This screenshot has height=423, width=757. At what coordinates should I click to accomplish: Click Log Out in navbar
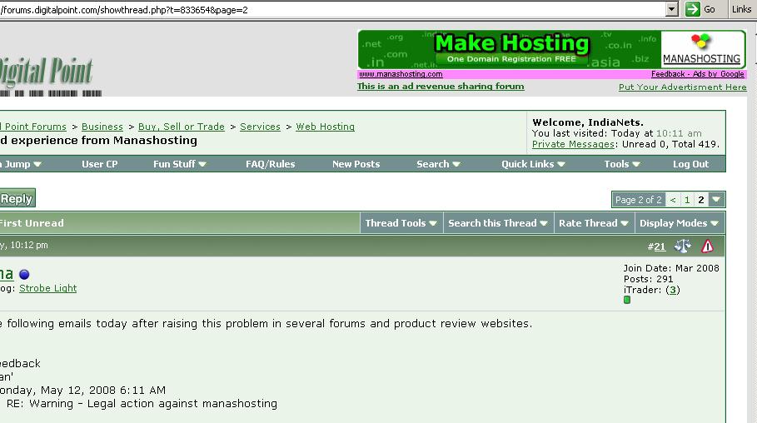point(690,164)
